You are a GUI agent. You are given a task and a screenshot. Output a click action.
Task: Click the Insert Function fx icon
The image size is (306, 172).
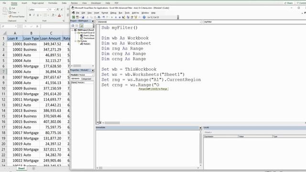pyautogui.click(x=37, y=26)
